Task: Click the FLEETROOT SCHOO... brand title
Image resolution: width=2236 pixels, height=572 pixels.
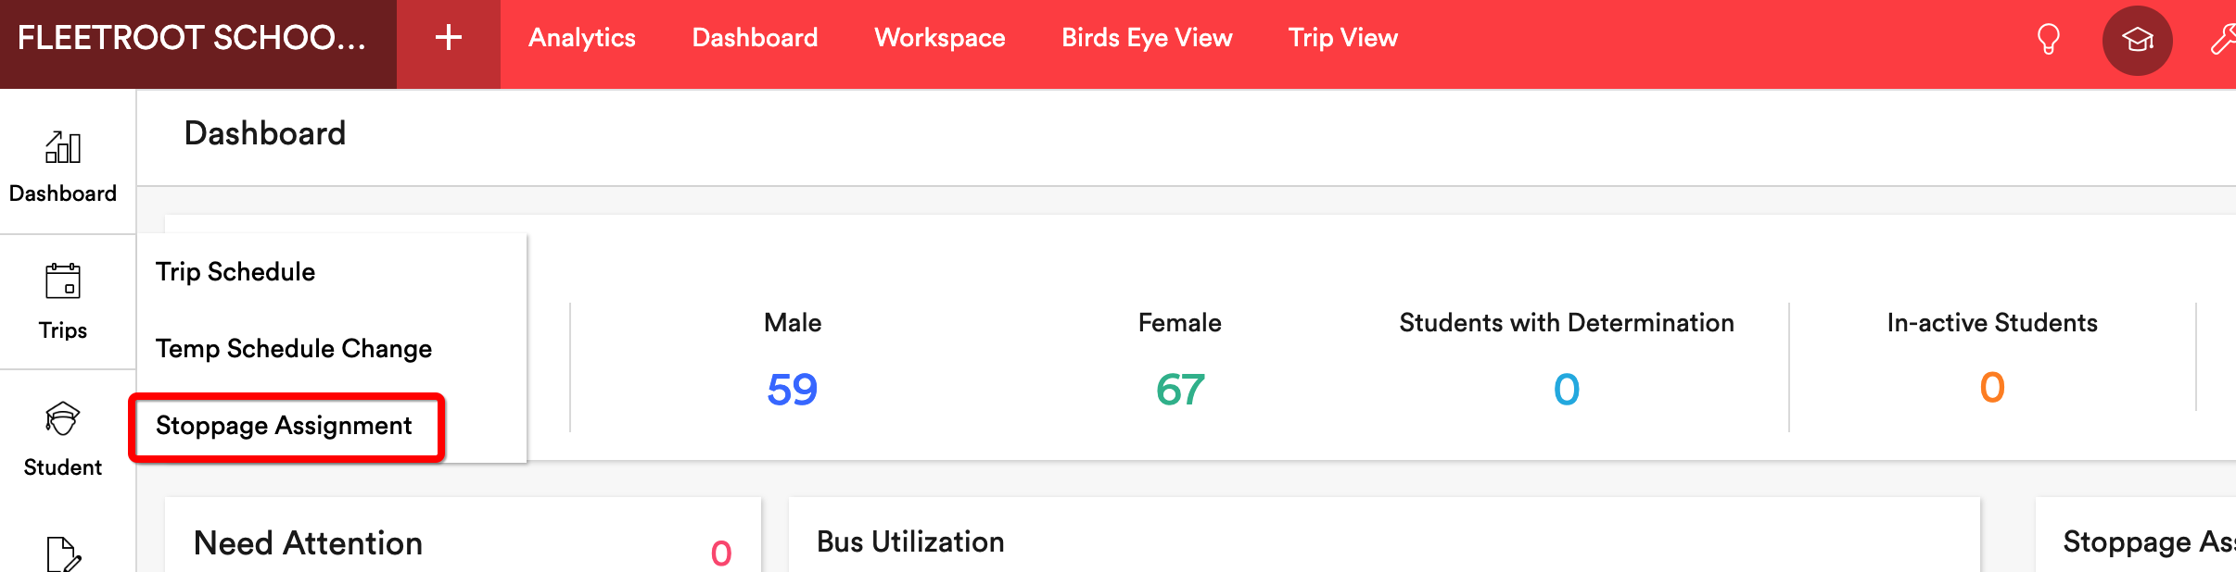Action: click(192, 38)
